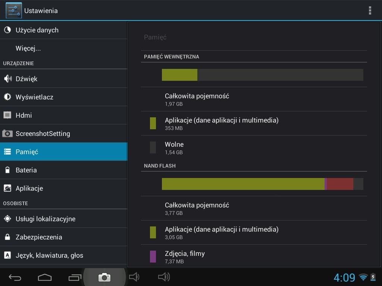Open Dźwięk sound settings
The height and width of the screenshot is (286, 382).
63,79
